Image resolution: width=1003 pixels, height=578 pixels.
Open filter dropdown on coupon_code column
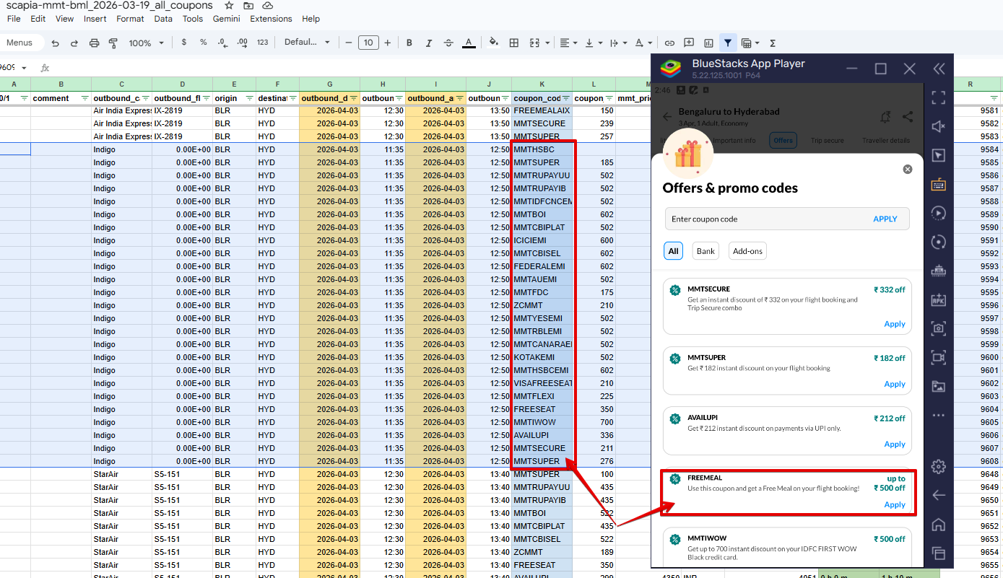[x=566, y=99]
